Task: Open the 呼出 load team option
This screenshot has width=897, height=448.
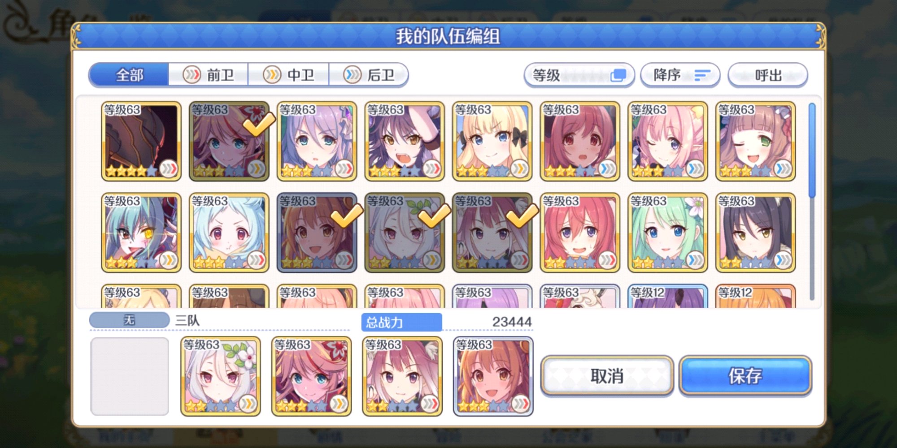Action: [768, 75]
